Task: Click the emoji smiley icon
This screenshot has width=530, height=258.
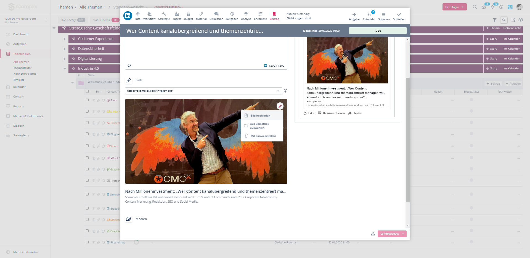Action: (129, 66)
